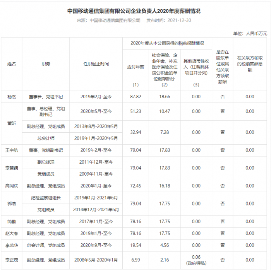The image size is (271, 270).
Task: Click the term 2017年11月-至今
Action: (96, 222)
